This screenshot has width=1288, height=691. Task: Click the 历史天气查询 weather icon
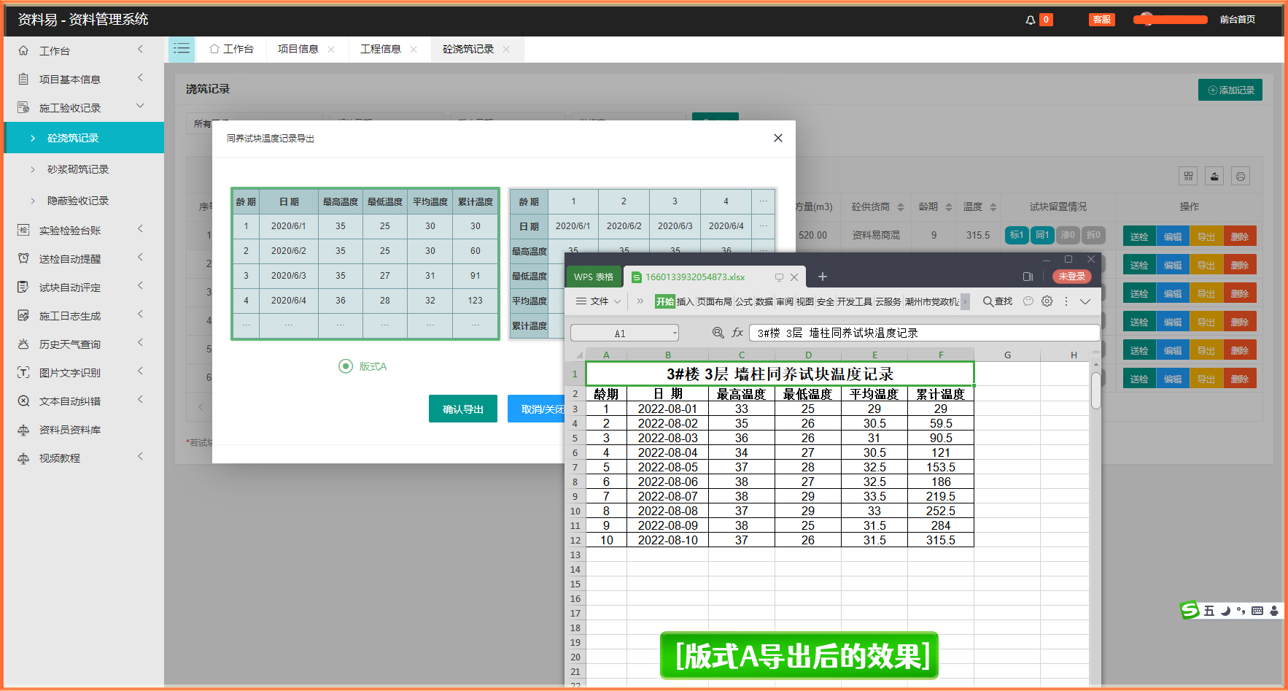(x=23, y=344)
